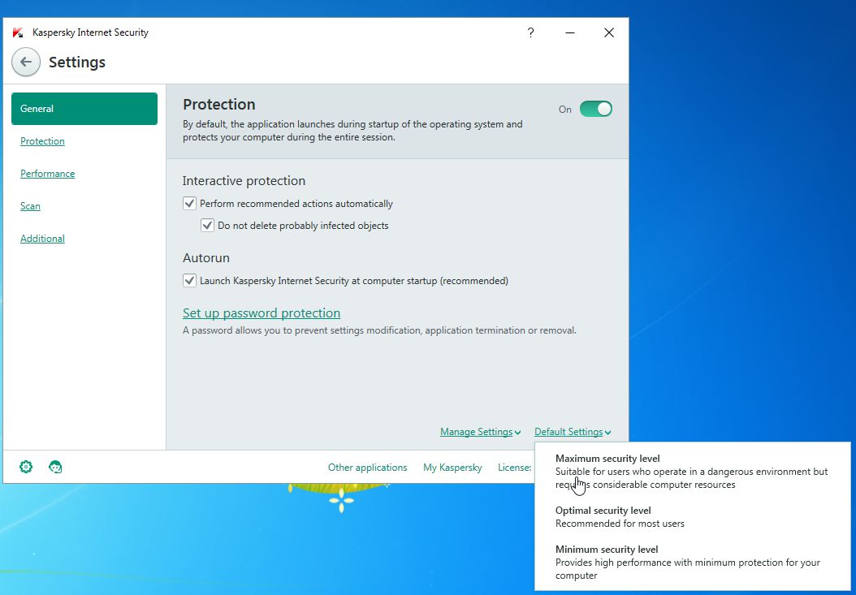Open the Scan settings section
This screenshot has width=856, height=595.
point(30,206)
